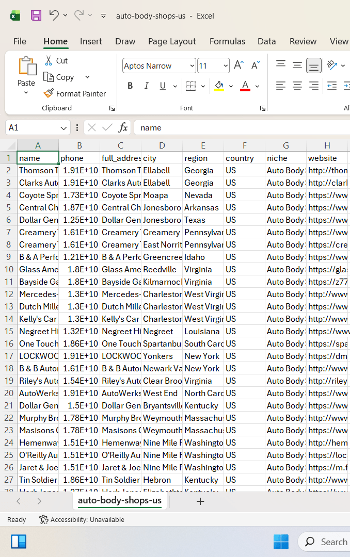Select cell containing Arkansas
This screenshot has height=557, width=350.
[203, 207]
